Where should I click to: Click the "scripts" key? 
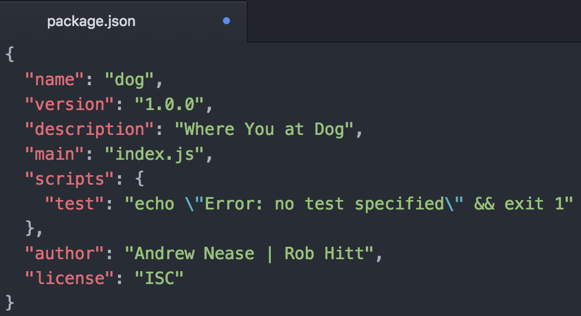tap(69, 179)
